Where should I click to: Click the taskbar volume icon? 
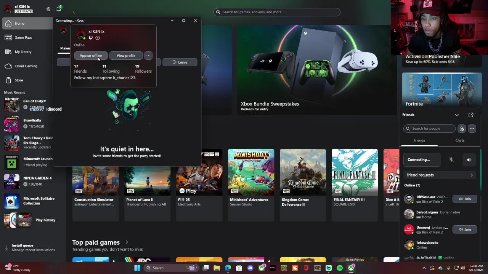464,268
